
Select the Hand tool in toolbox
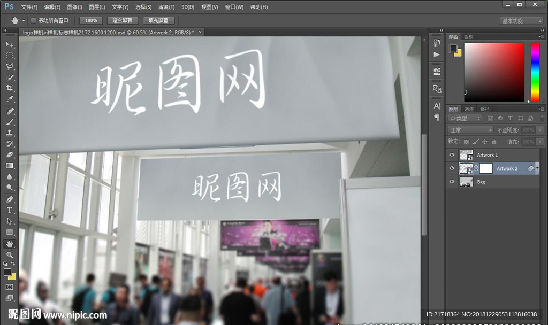pos(10,244)
